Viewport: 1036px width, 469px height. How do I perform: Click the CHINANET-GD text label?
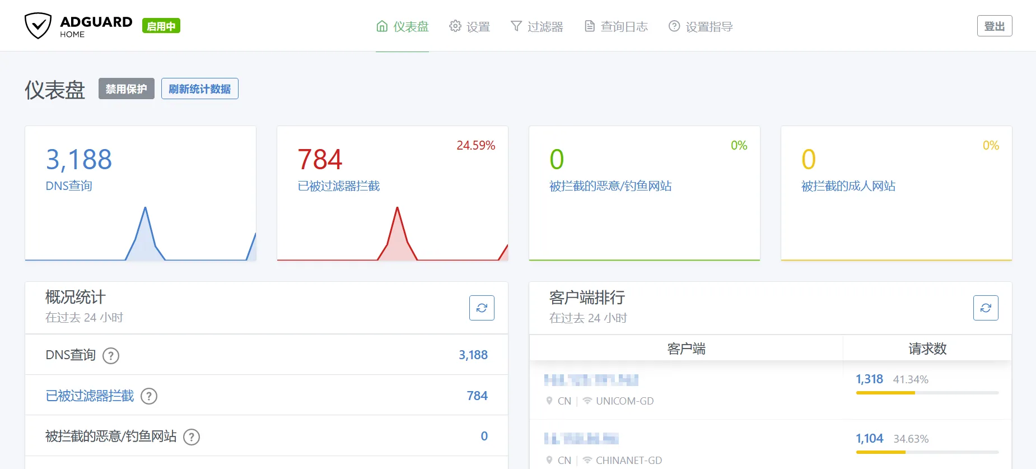click(629, 461)
